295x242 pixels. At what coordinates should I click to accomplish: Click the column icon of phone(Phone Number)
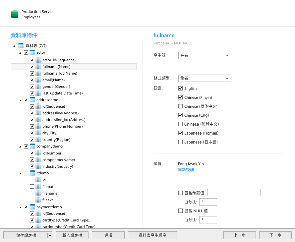38,126
